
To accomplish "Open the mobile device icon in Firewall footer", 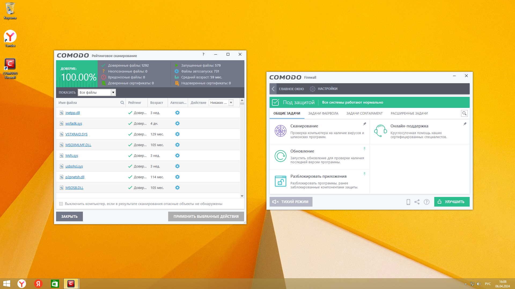I will click(x=408, y=202).
